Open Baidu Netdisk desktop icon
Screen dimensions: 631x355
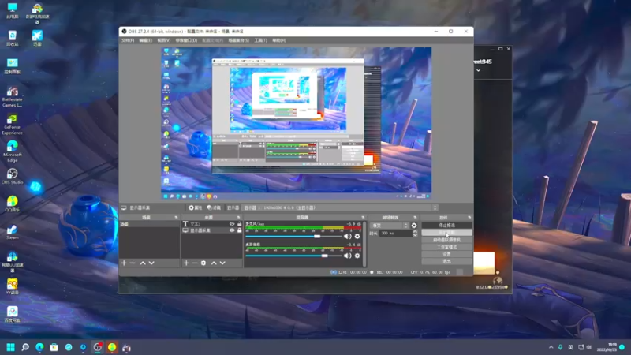[x=12, y=314]
